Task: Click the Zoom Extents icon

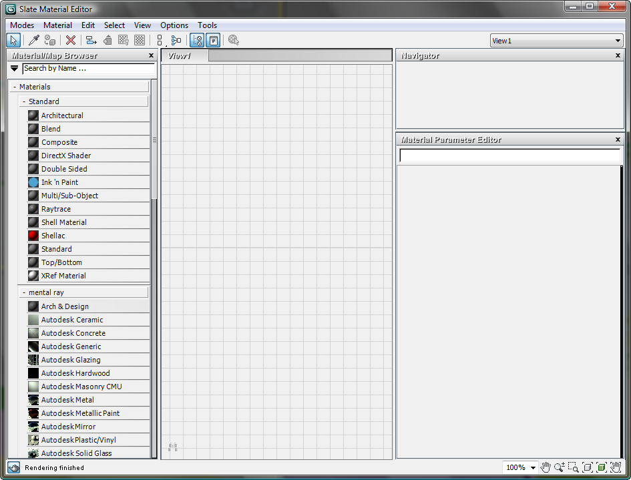Action: point(587,467)
